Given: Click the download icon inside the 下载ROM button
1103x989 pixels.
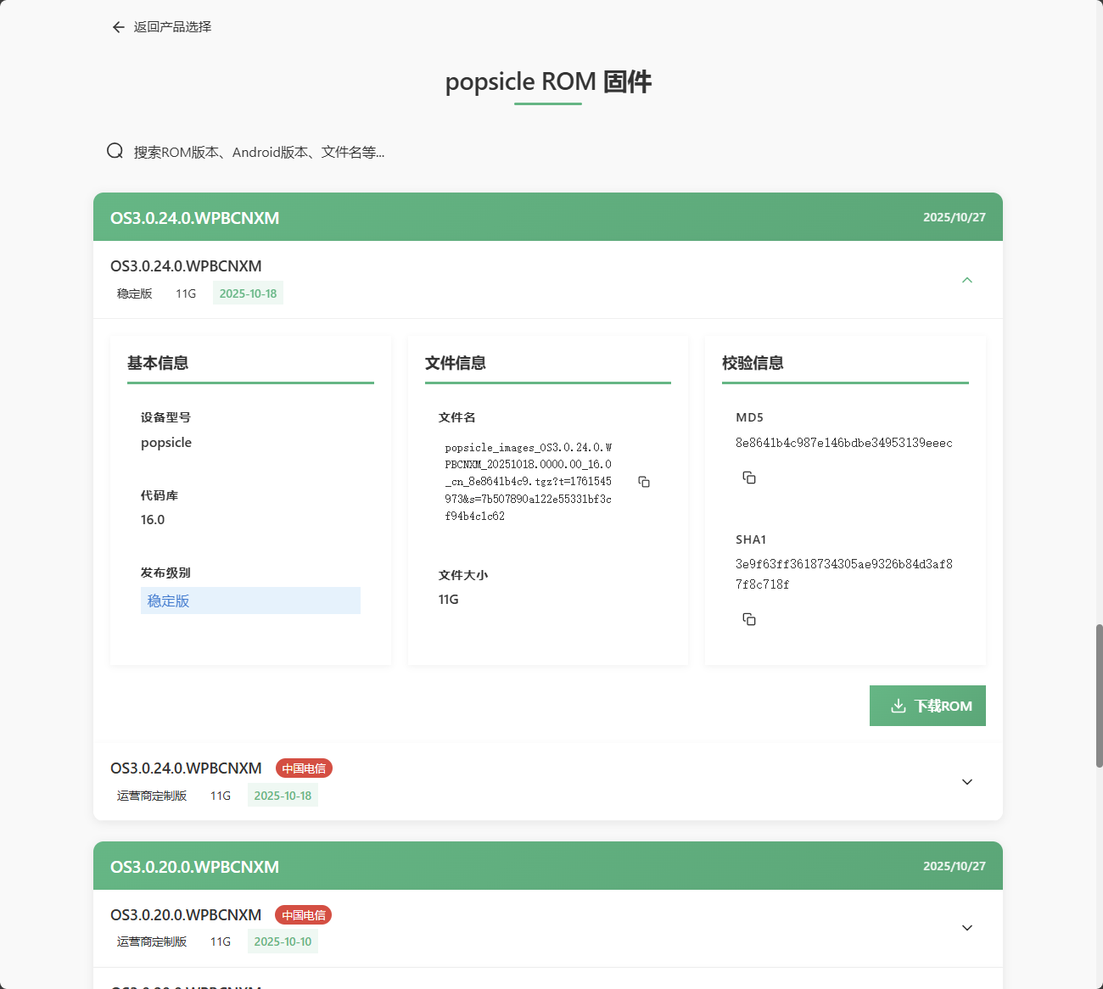Looking at the screenshot, I should click(x=898, y=705).
